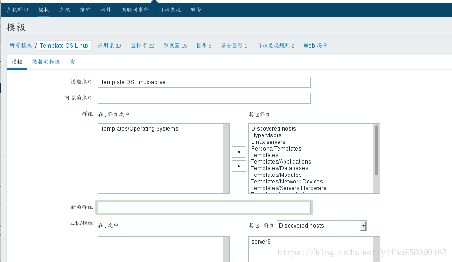Open 自动发现规则 2 link
The image size is (452, 262).
[276, 45]
